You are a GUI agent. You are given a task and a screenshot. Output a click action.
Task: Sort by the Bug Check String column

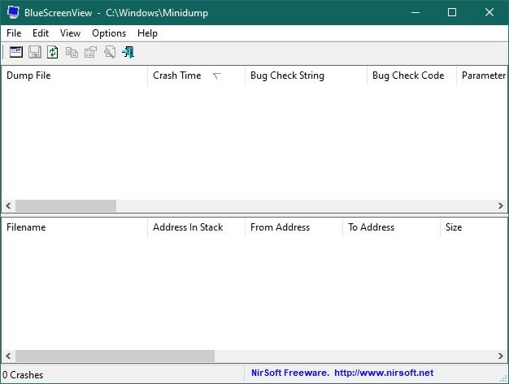287,76
